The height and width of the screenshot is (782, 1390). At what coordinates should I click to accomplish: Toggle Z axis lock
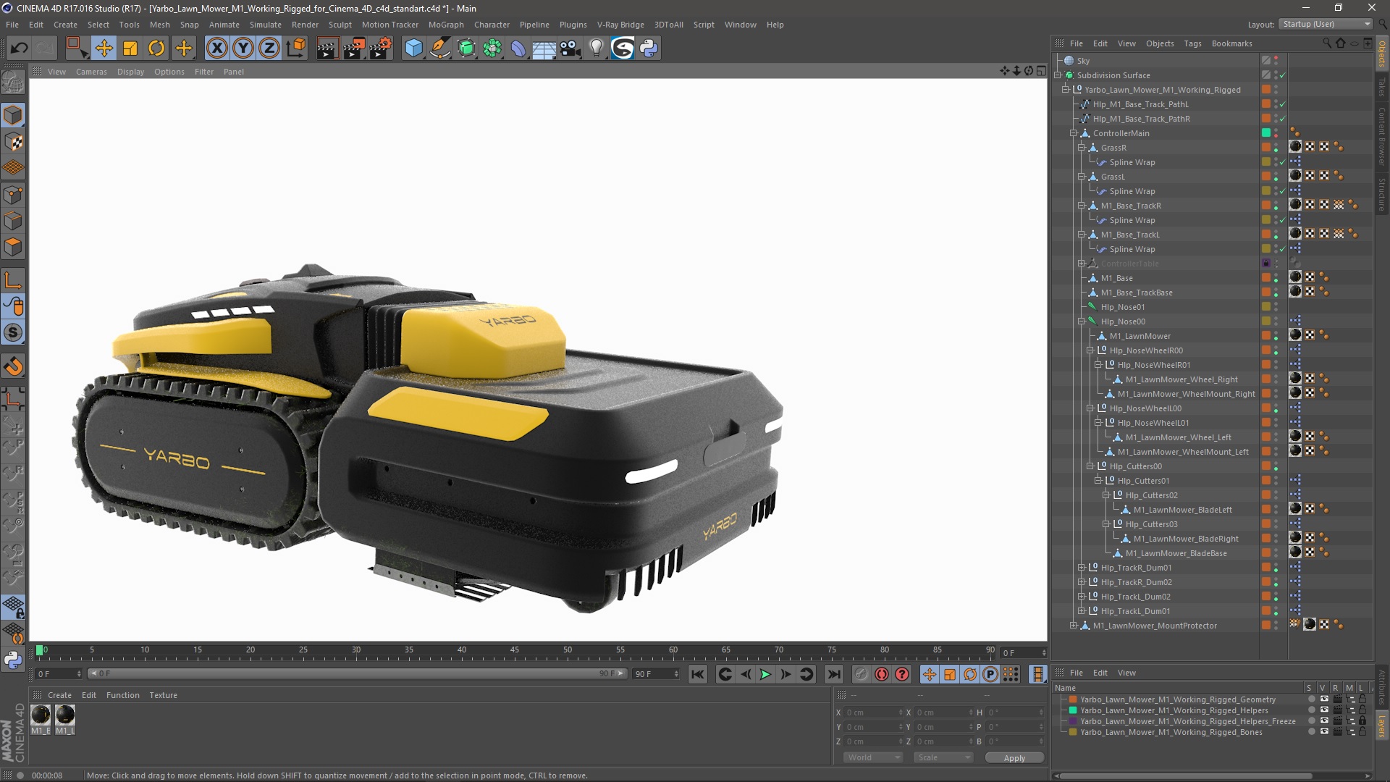(269, 49)
